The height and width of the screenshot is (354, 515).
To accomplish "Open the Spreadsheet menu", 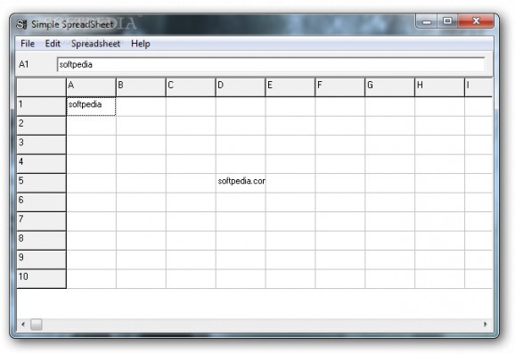I will (95, 44).
